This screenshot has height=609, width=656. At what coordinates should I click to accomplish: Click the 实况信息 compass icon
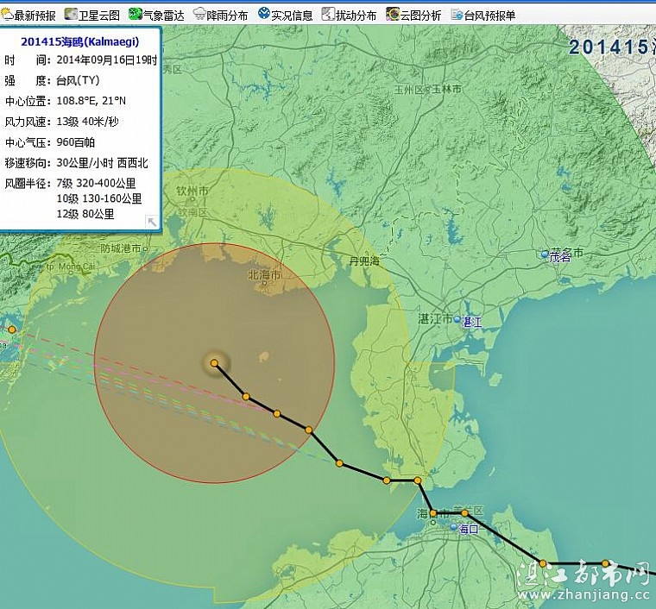(263, 15)
